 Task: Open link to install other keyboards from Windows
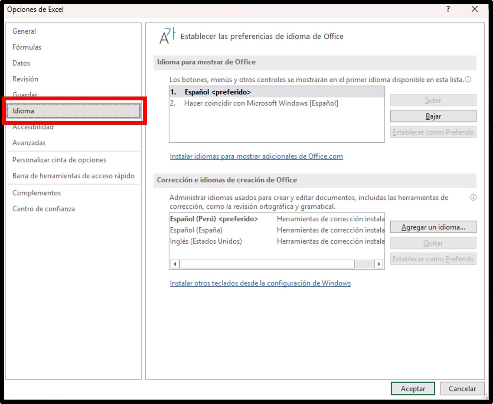point(260,283)
